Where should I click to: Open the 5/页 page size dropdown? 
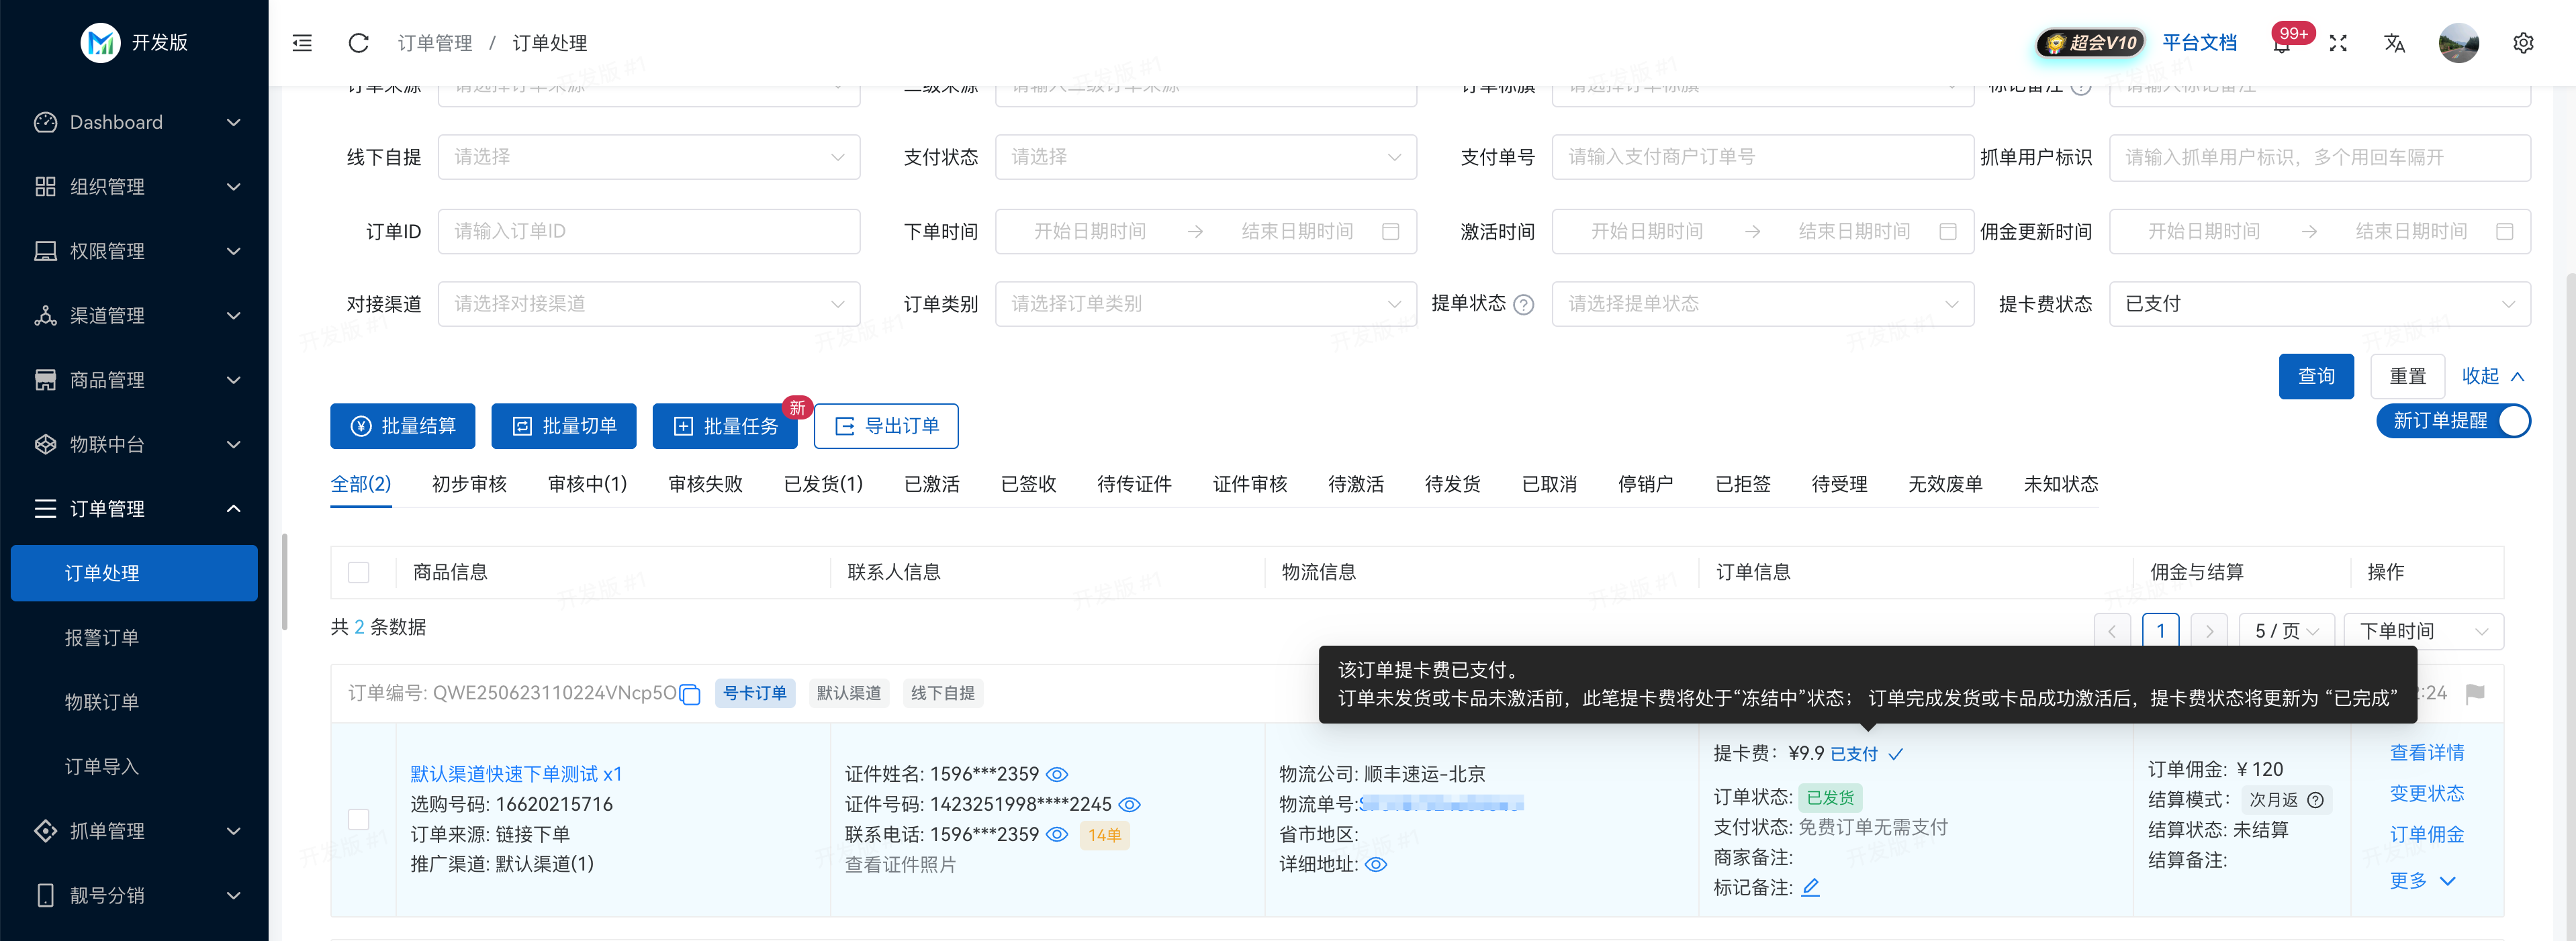coord(2287,631)
